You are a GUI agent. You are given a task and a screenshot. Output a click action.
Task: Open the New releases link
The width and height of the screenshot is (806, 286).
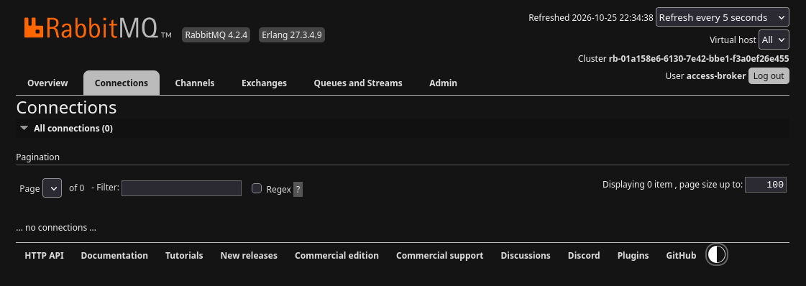click(x=249, y=255)
